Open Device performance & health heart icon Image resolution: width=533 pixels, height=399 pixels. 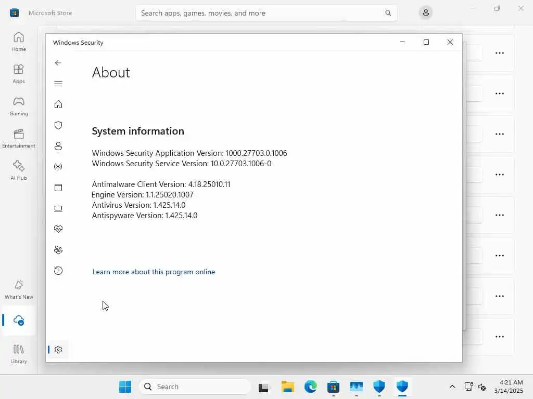coord(58,229)
